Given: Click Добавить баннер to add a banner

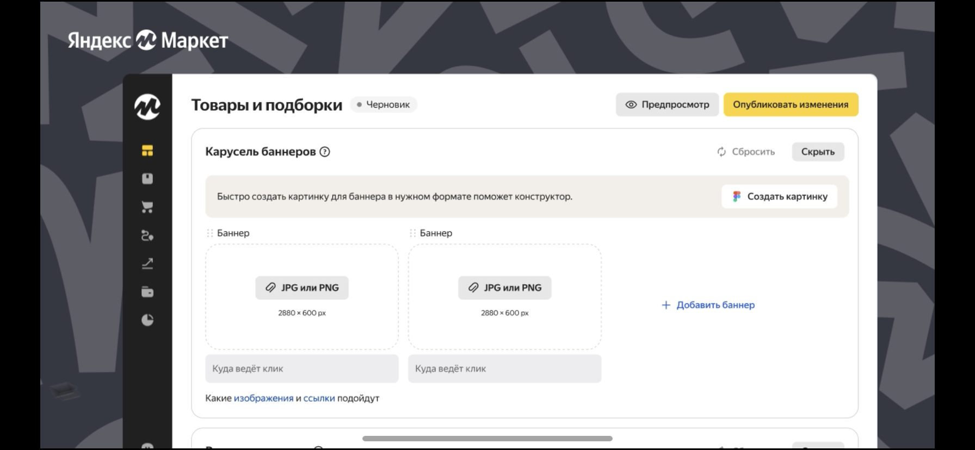Looking at the screenshot, I should 708,305.
